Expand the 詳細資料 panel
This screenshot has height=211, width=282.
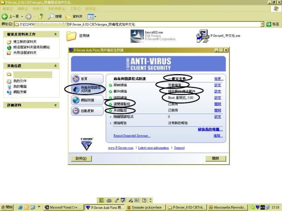[x=55, y=105]
